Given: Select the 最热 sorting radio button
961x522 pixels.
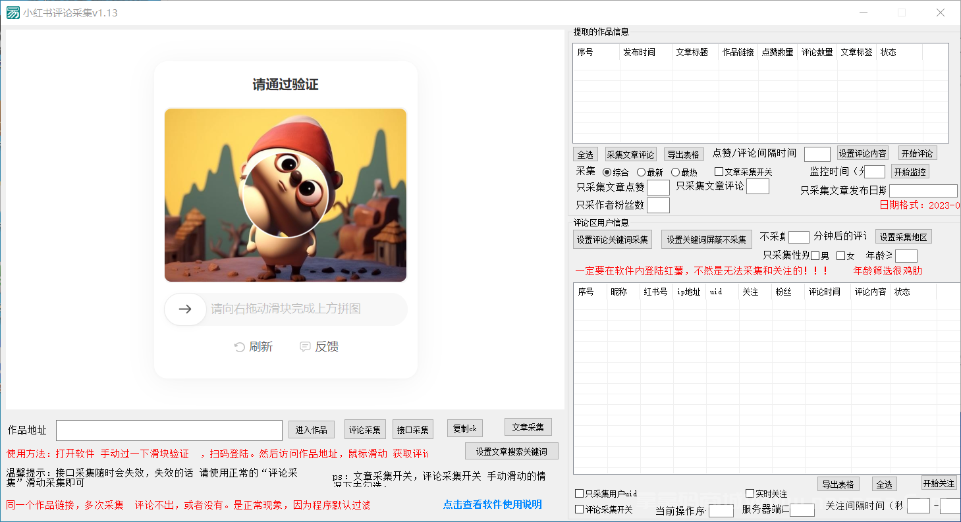Looking at the screenshot, I should click(x=676, y=172).
